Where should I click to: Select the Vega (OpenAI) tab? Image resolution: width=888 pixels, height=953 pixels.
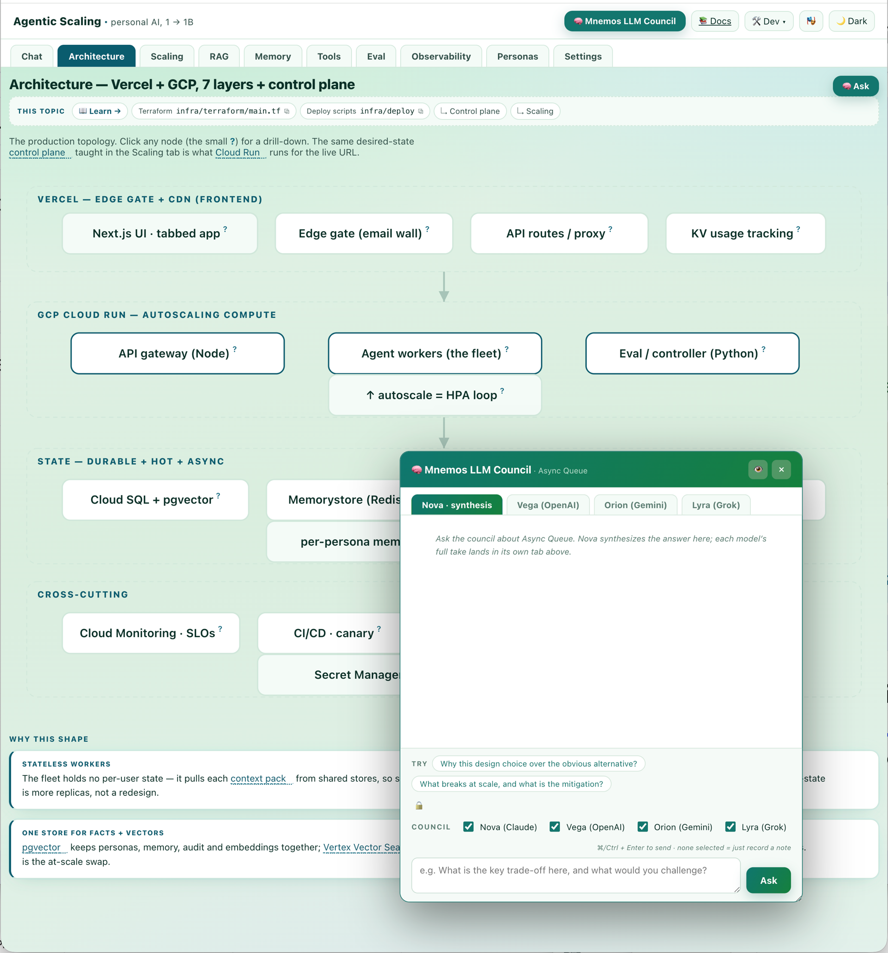click(548, 505)
